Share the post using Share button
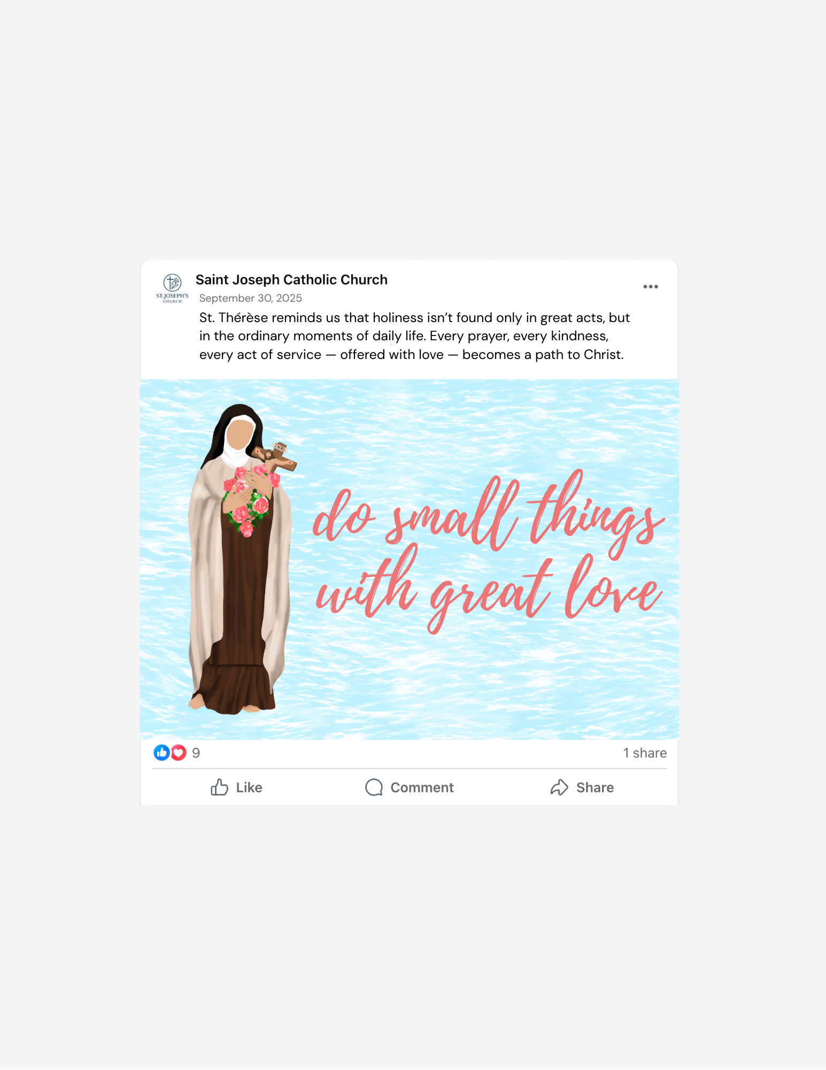Screen dimensions: 826x1070 [x=582, y=787]
